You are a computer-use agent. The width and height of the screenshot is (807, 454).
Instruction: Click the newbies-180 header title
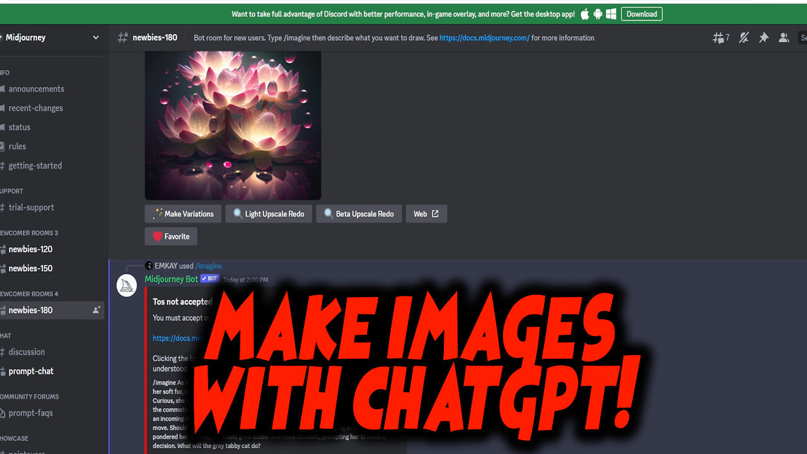point(155,38)
